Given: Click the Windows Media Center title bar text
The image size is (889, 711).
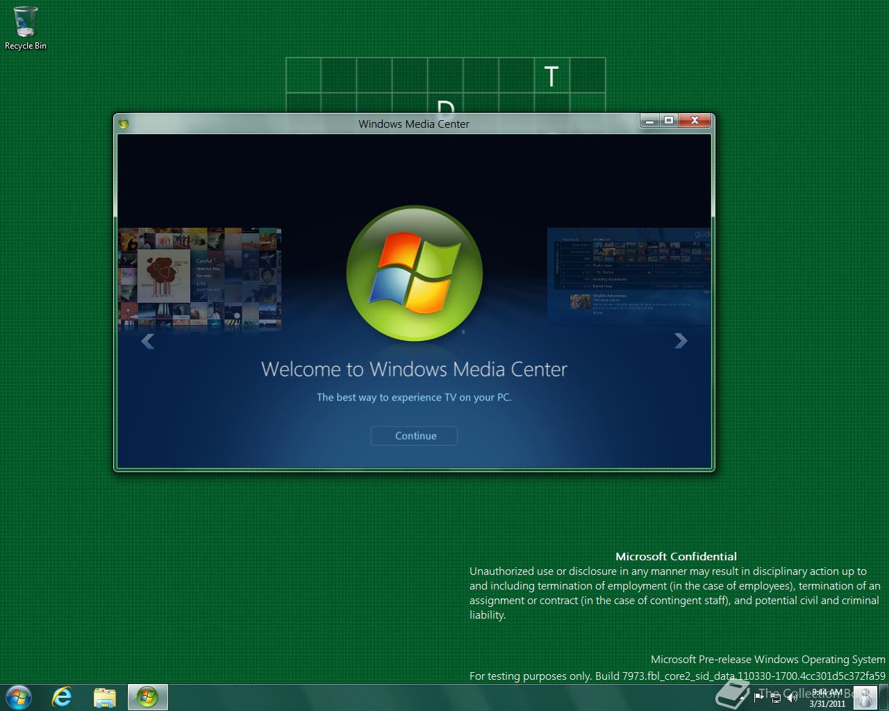Looking at the screenshot, I should tap(414, 124).
